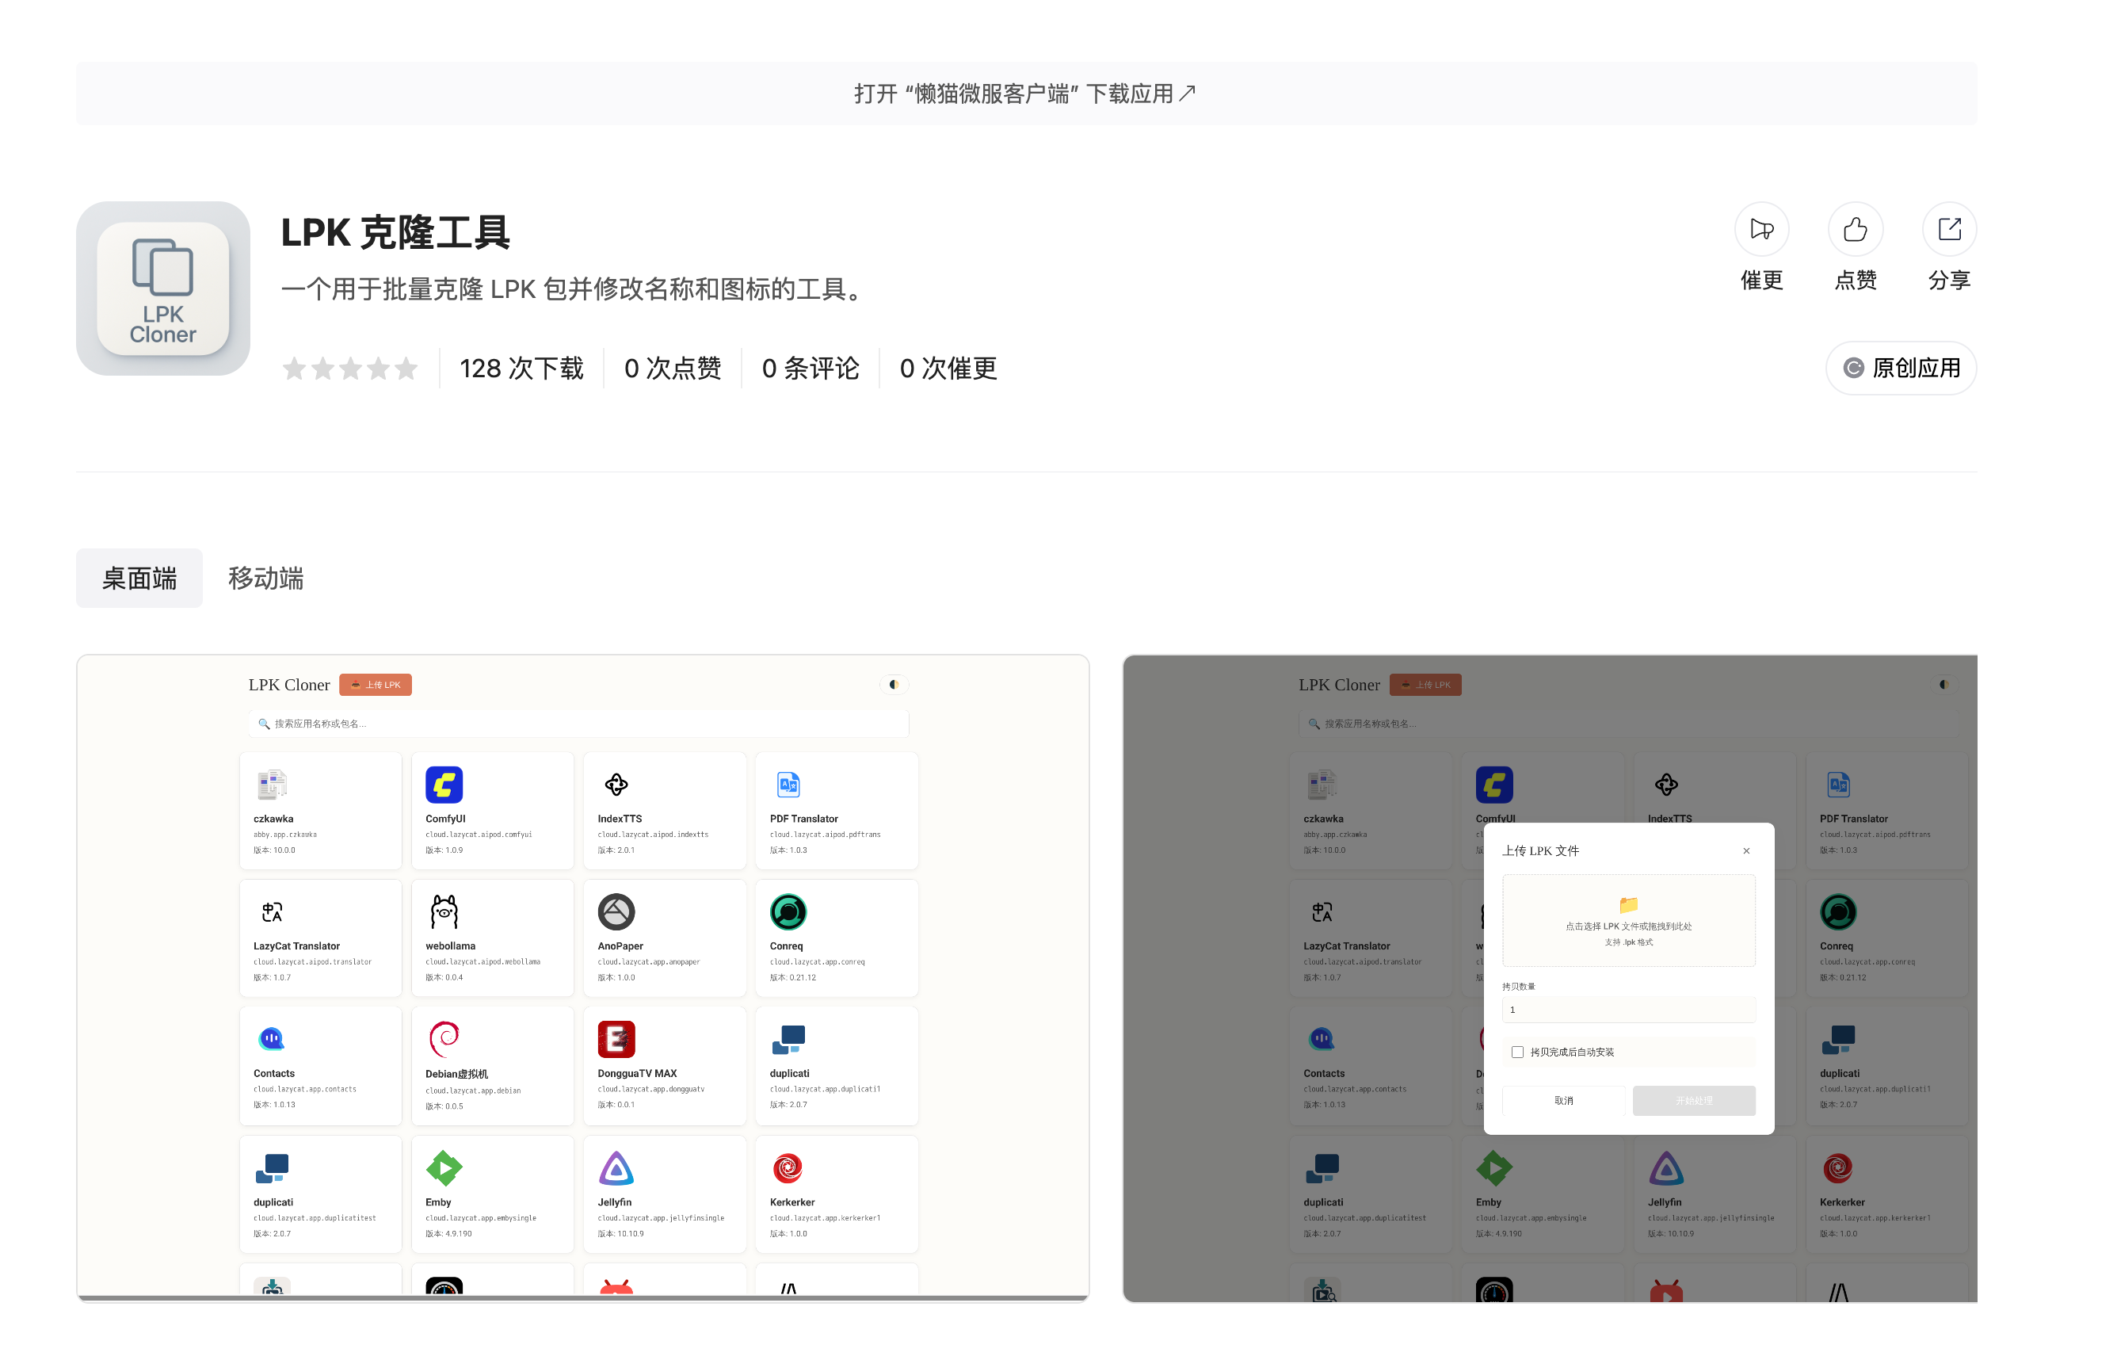Image resolution: width=2117 pixels, height=1360 pixels.
Task: Toggle the 拷贝完成后自动安装 checkbox
Action: click(1517, 1052)
